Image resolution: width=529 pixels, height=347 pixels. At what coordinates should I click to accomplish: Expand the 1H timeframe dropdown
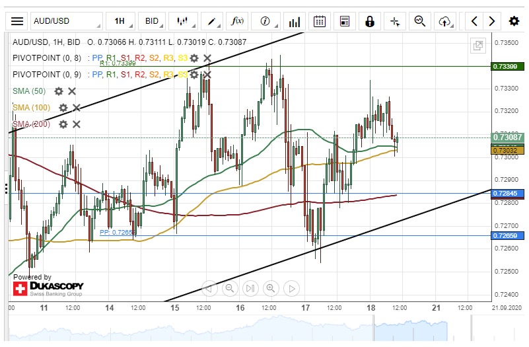coord(123,21)
